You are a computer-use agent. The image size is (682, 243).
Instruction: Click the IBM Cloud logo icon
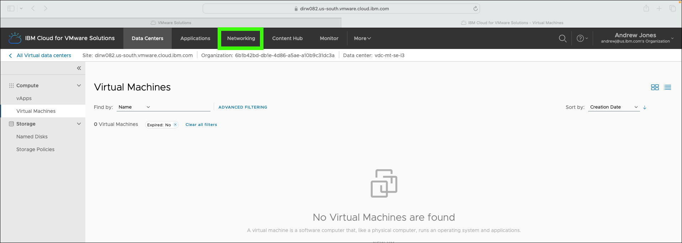click(15, 38)
